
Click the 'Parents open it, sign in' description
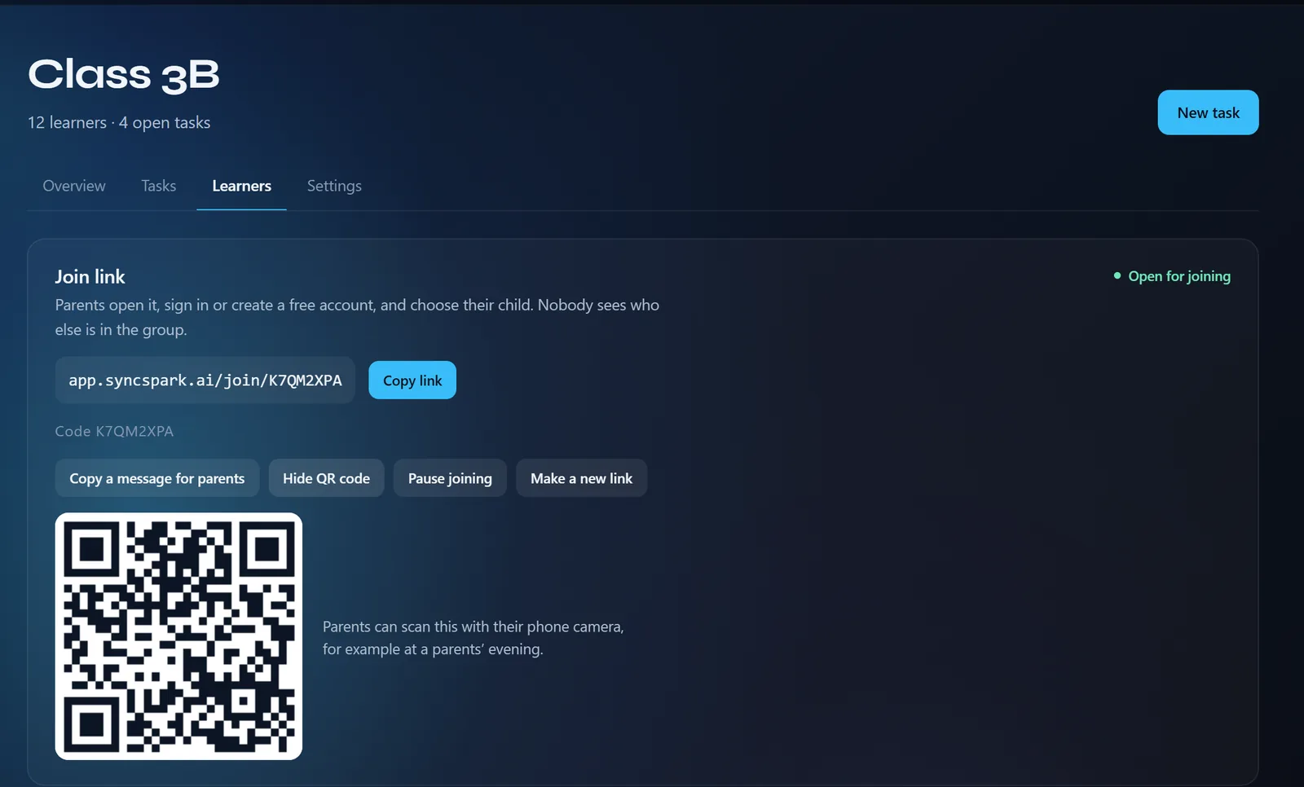pyautogui.click(x=357, y=317)
